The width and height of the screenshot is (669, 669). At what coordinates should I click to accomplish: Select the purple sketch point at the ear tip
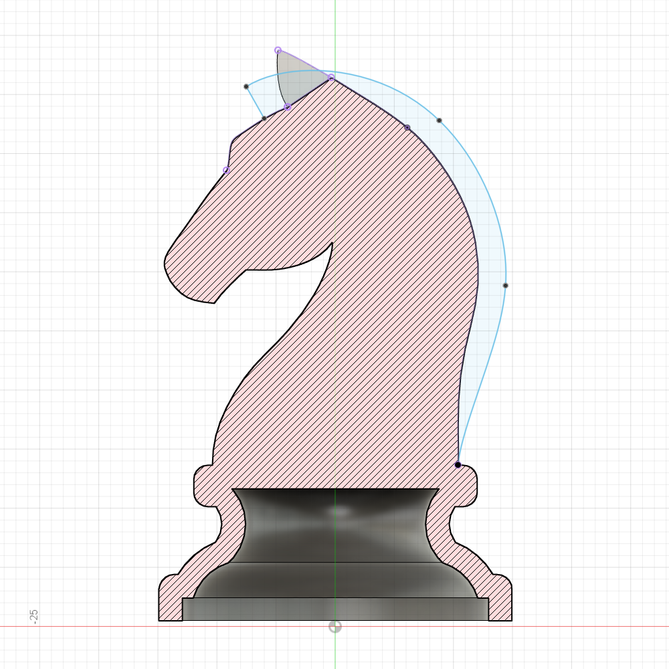coord(278,50)
